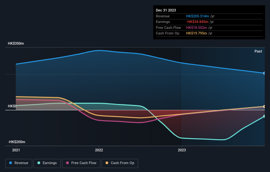
Task: Toggle the Earnings series in the legend
Action: coord(47,163)
